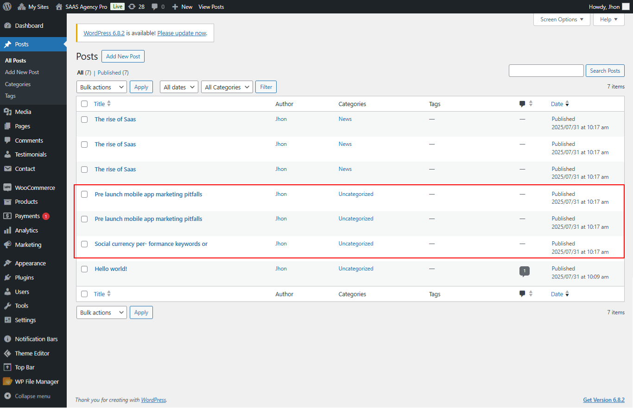Screen dimensions: 633x408
Task: Open Add New Post in Posts submenu
Action: click(x=22, y=72)
